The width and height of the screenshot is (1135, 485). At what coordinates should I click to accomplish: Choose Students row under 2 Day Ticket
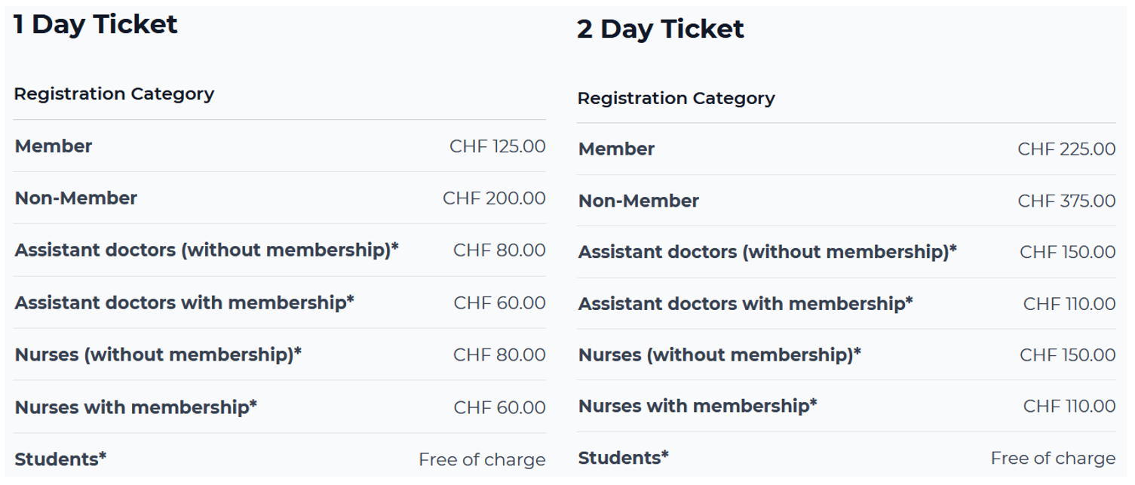(623, 458)
